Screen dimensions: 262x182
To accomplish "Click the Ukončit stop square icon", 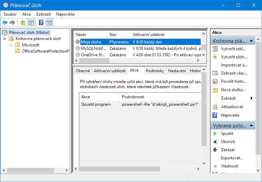I will 215,142.
